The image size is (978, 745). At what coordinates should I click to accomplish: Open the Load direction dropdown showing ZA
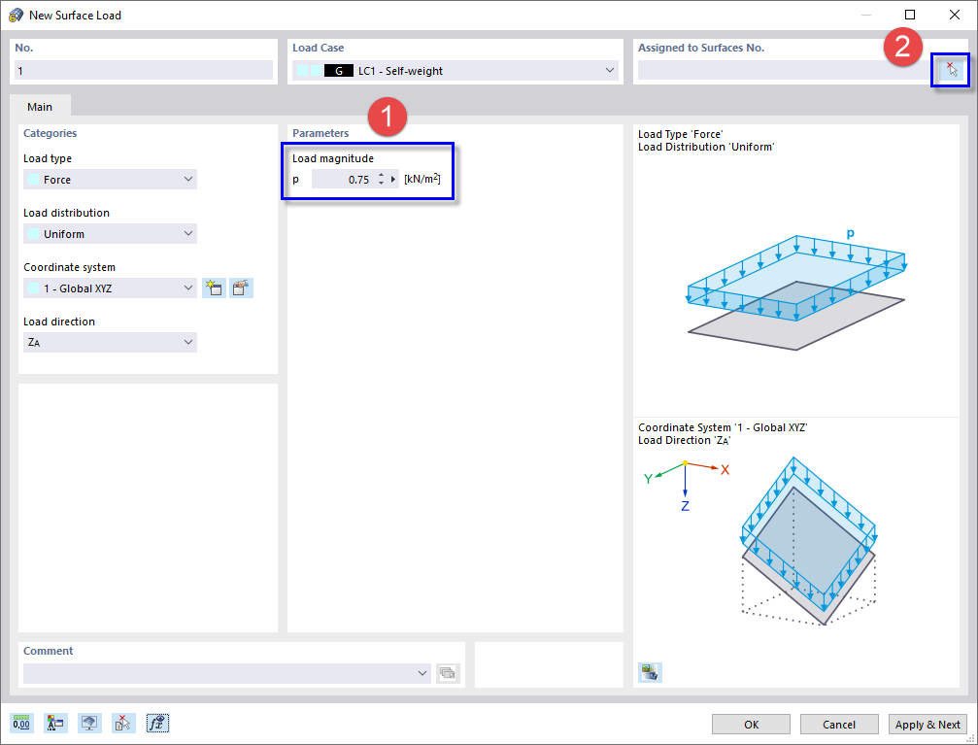109,342
